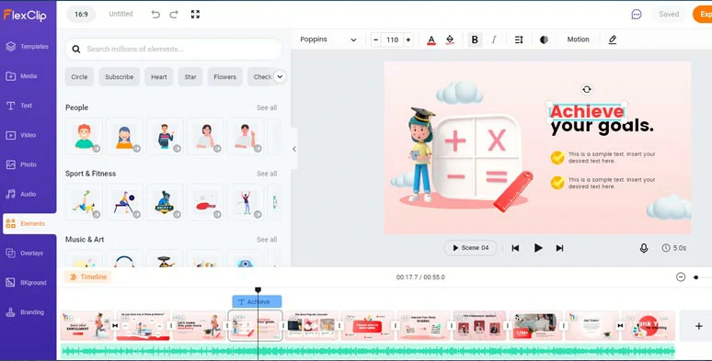
Task: Click See all next to People
Action: pyautogui.click(x=267, y=107)
